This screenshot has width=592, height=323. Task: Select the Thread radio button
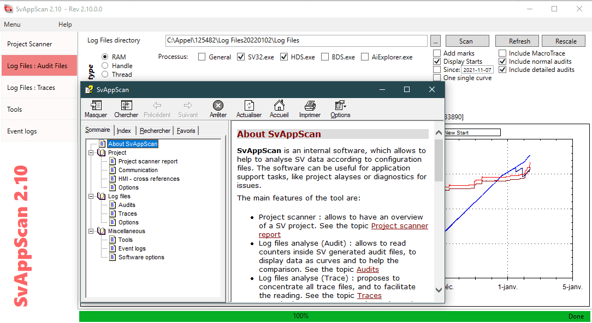pyautogui.click(x=105, y=74)
